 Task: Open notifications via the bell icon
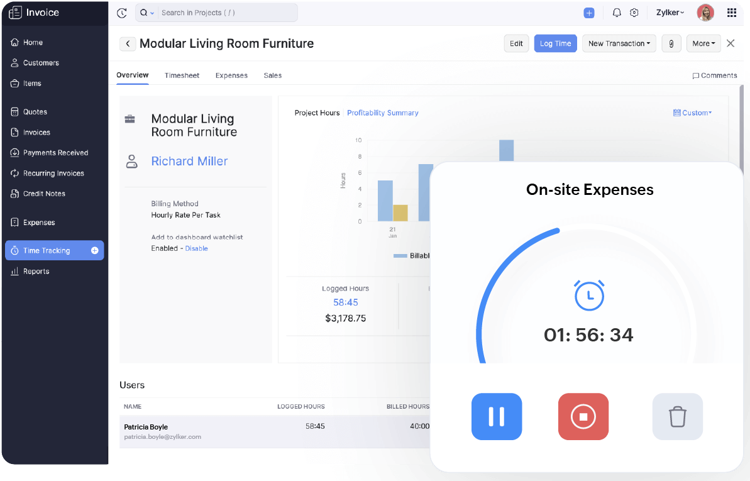click(617, 12)
